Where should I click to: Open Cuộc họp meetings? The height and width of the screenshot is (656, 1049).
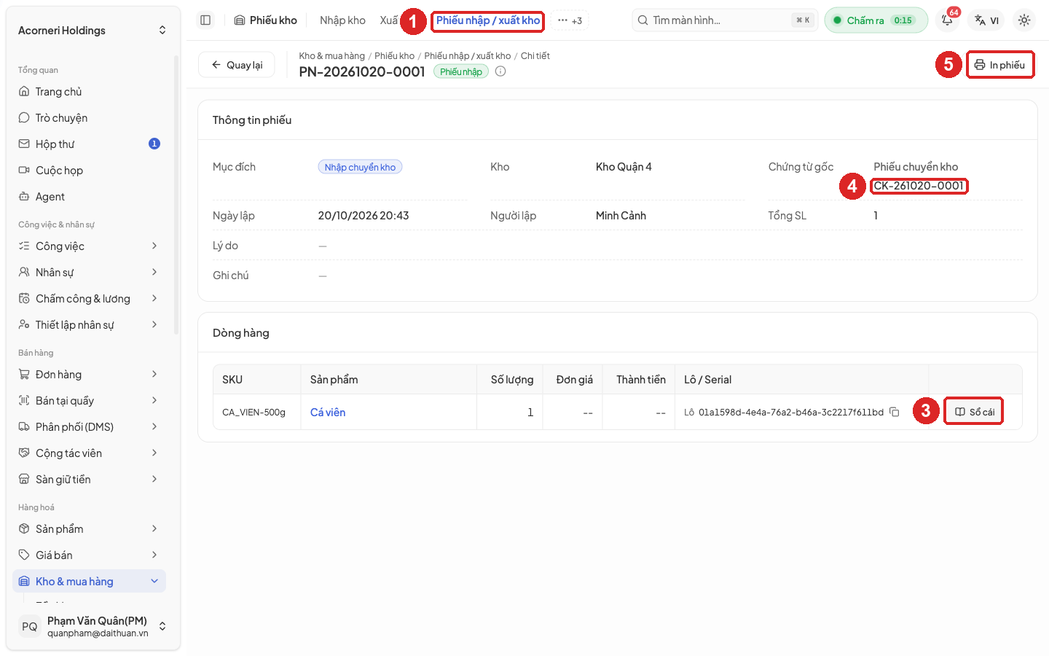tap(89, 171)
